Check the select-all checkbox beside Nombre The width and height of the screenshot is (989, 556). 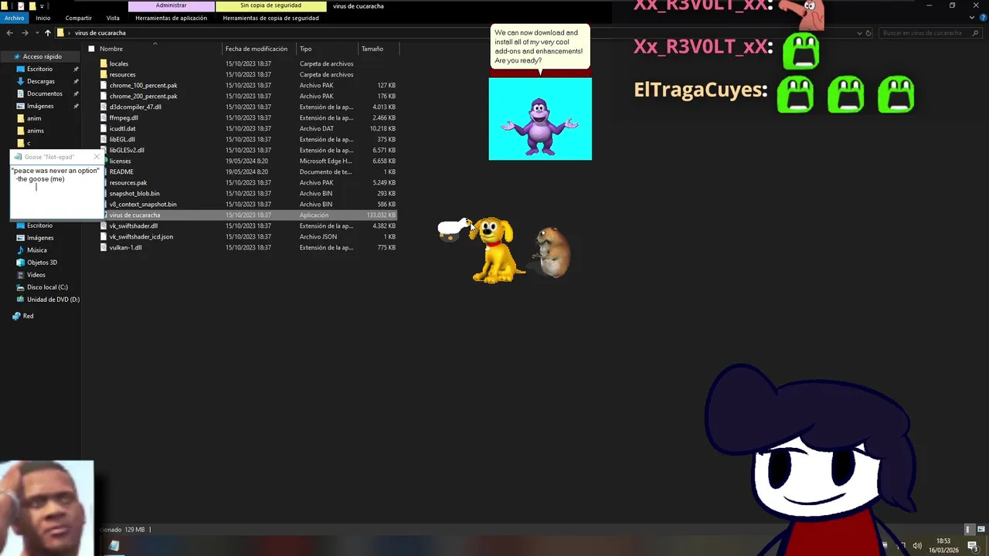click(x=91, y=49)
